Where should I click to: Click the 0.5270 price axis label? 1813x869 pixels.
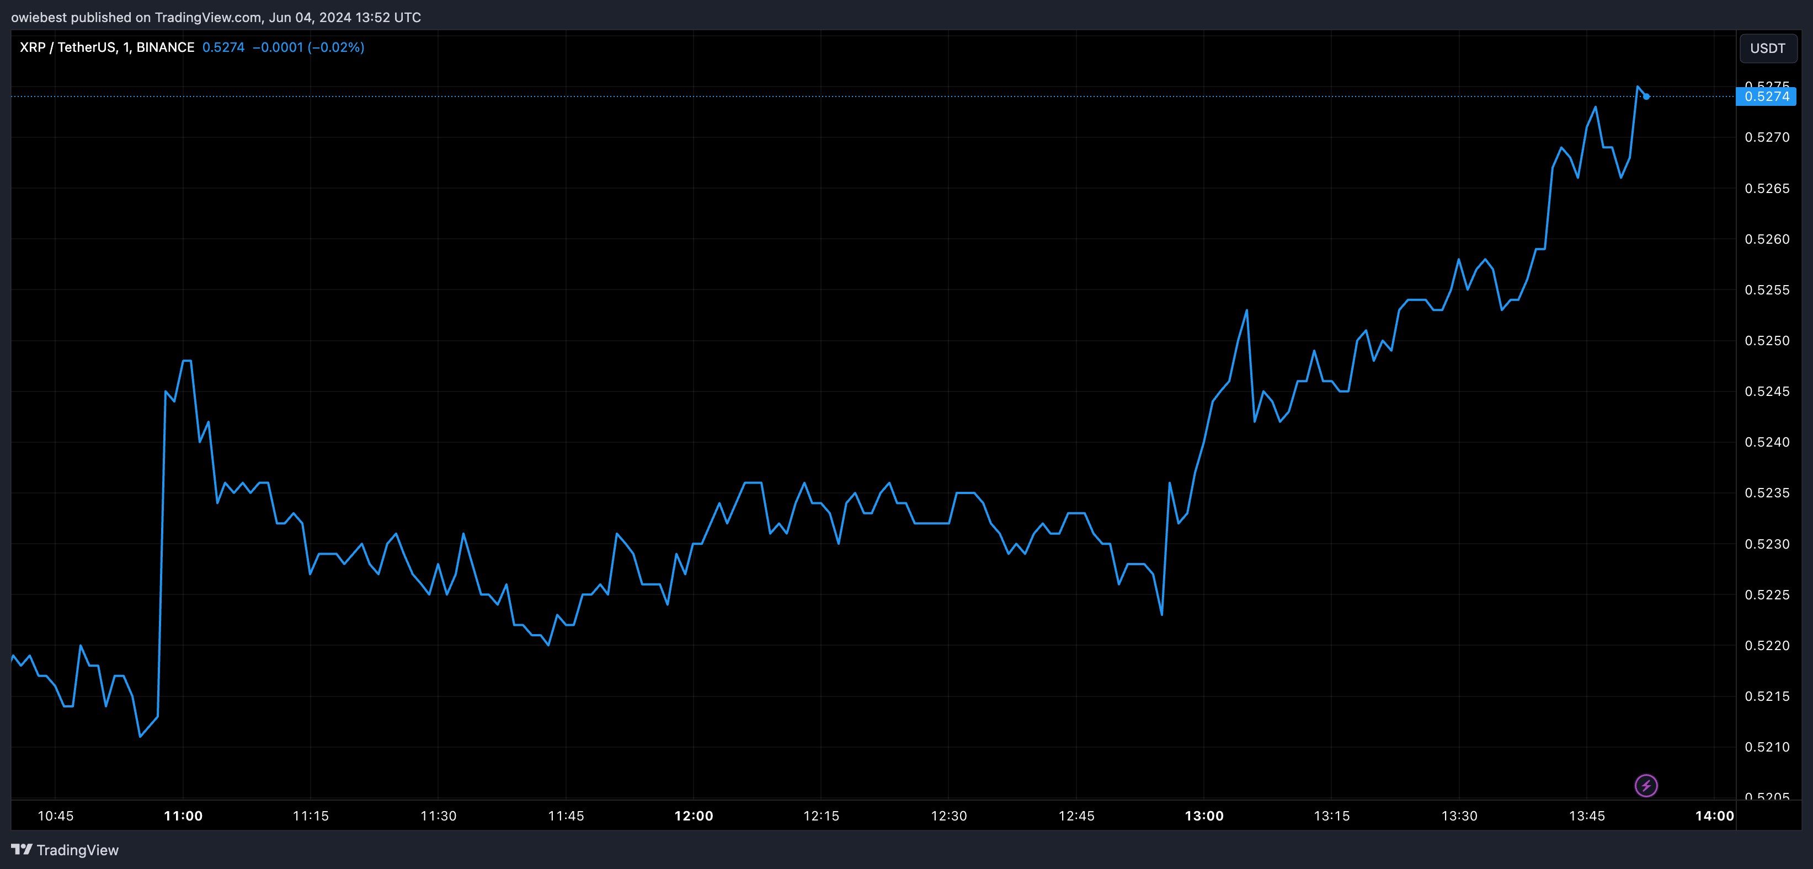(1767, 137)
